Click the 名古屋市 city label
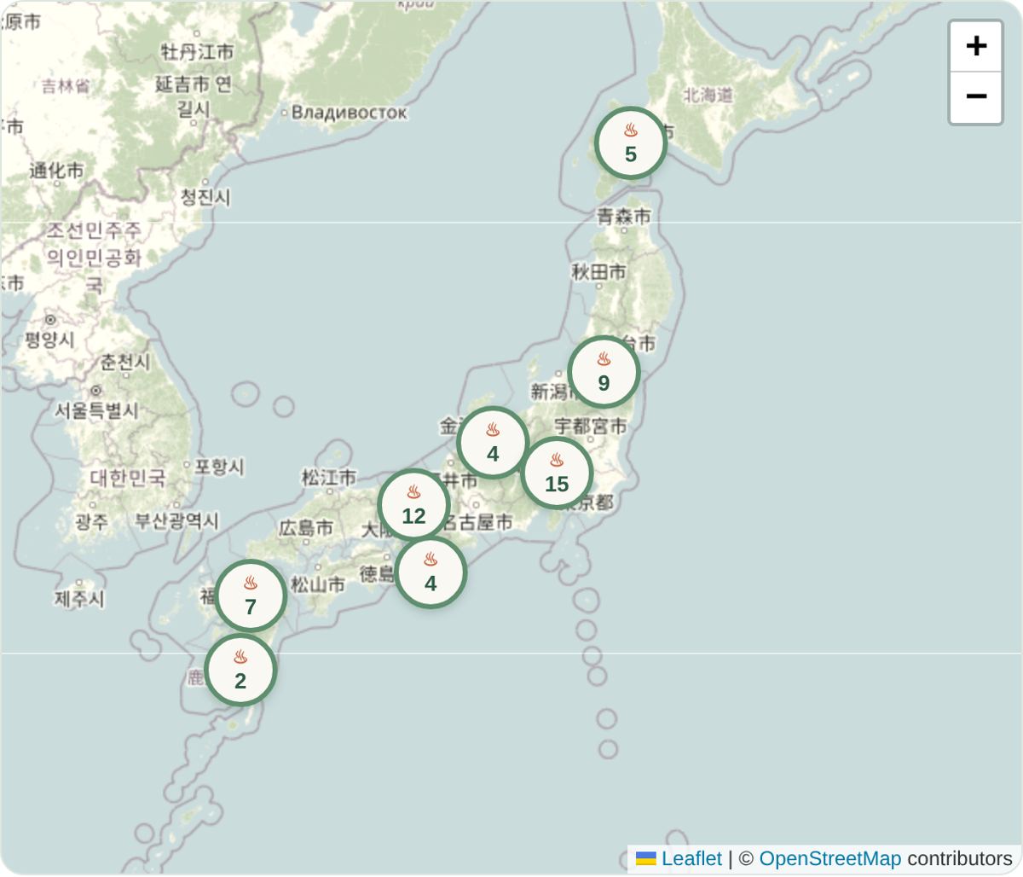1023x877 pixels. [x=477, y=521]
